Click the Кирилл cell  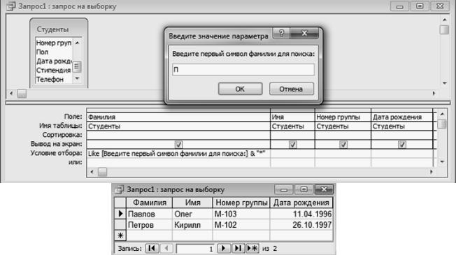point(192,225)
